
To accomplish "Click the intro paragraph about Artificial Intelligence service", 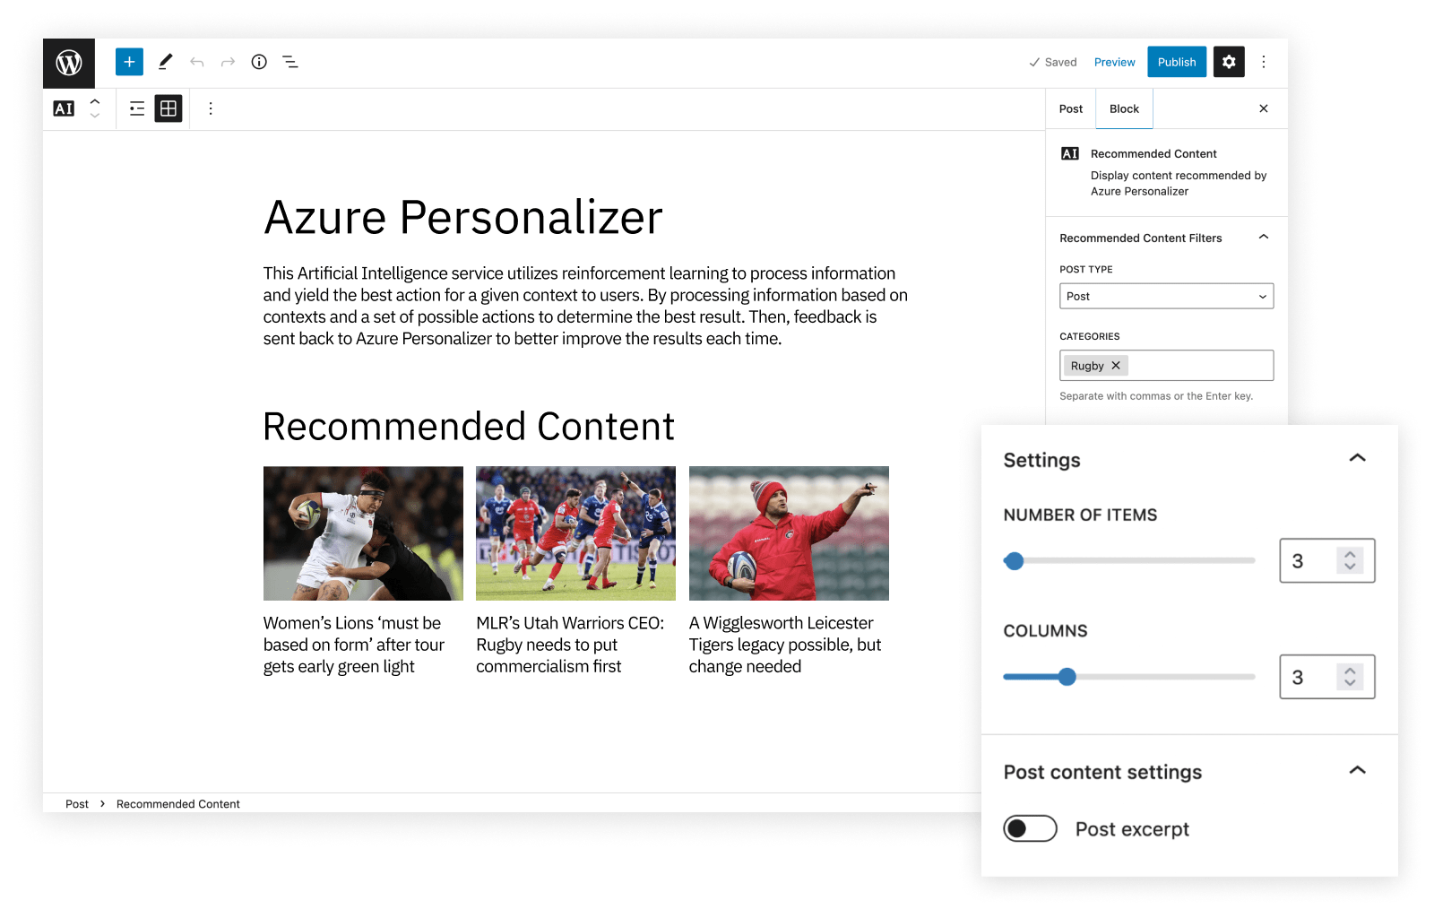I will 585,306.
